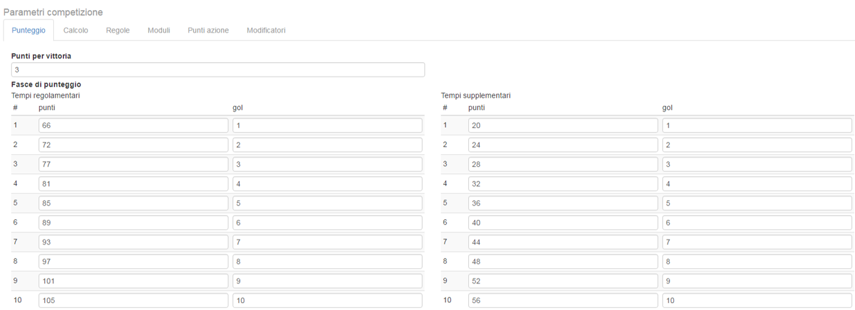Edit regolamentari gol field in row 10
The image size is (855, 310).
327,300
